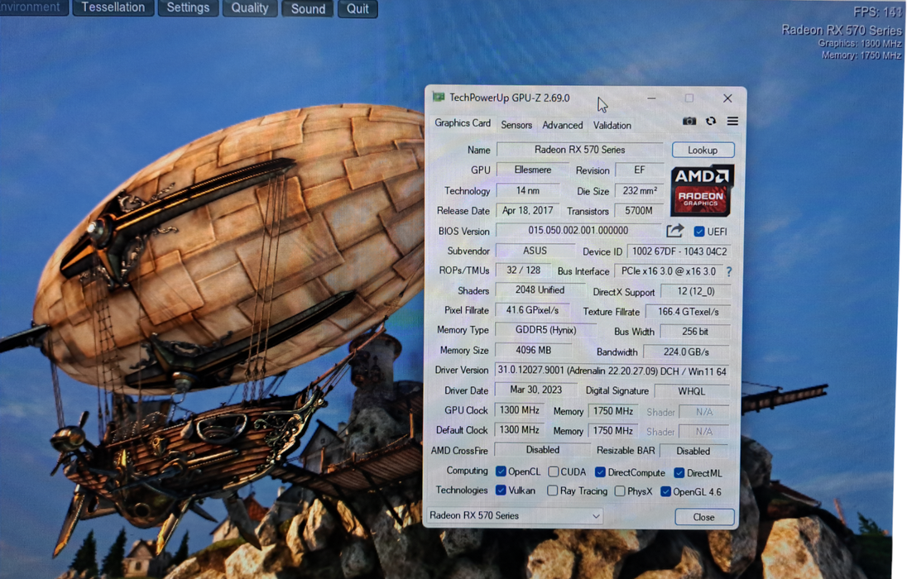Click the GPU-Z title bar app icon
Image resolution: width=907 pixels, height=579 pixels.
[439, 98]
